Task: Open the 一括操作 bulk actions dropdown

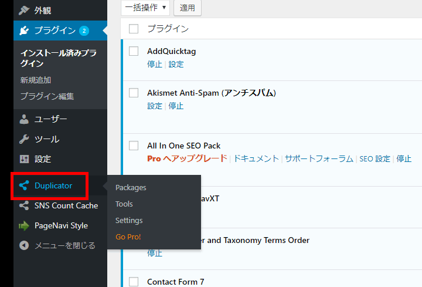Action: pos(145,8)
